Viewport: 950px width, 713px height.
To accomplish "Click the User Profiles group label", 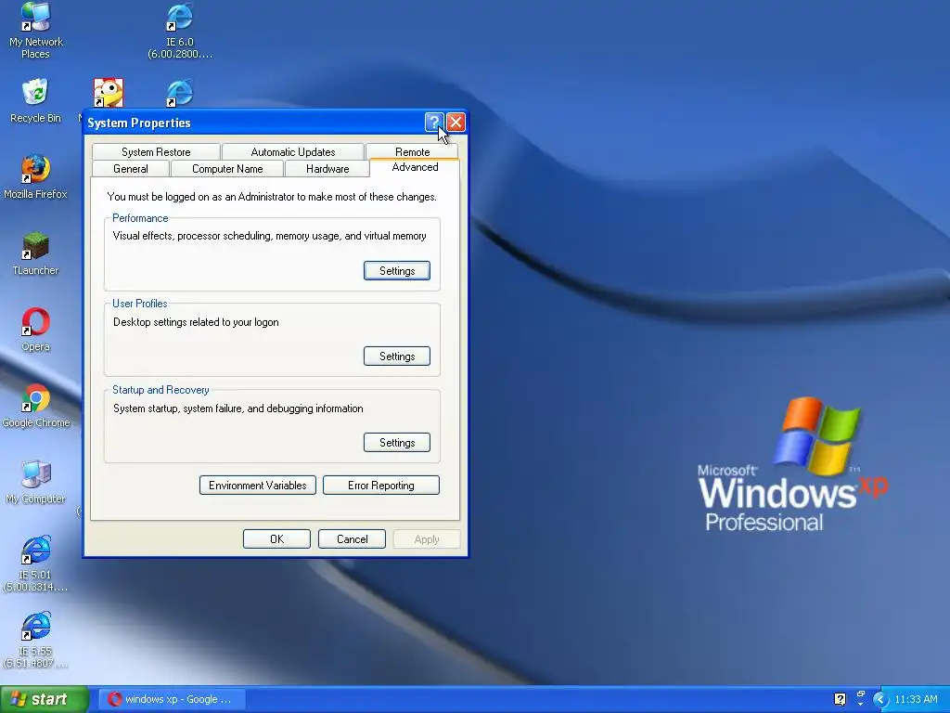I will pos(139,304).
